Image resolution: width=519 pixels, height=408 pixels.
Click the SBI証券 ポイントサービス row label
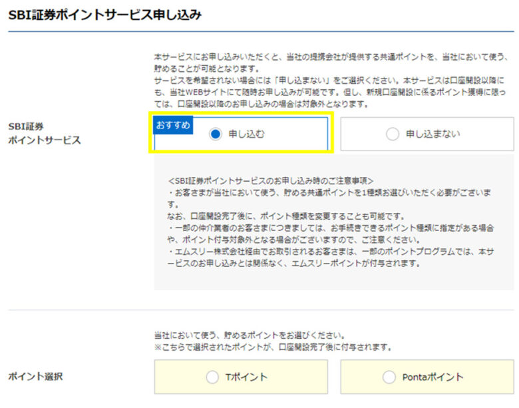point(45,133)
